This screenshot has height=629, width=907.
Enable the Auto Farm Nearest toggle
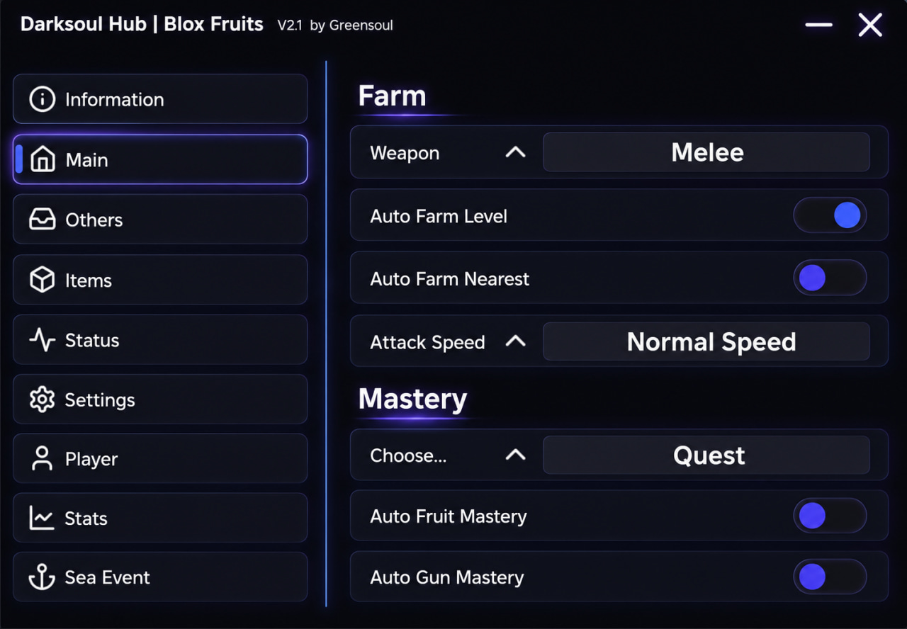(x=830, y=278)
